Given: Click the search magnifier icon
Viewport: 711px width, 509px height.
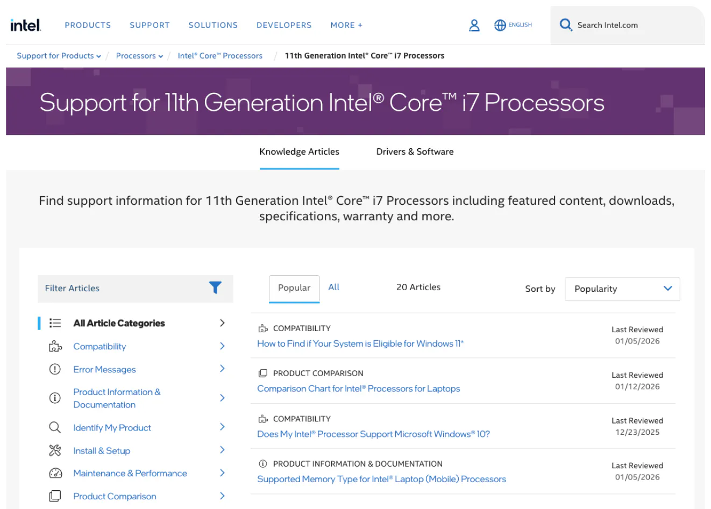Looking at the screenshot, I should (x=565, y=25).
